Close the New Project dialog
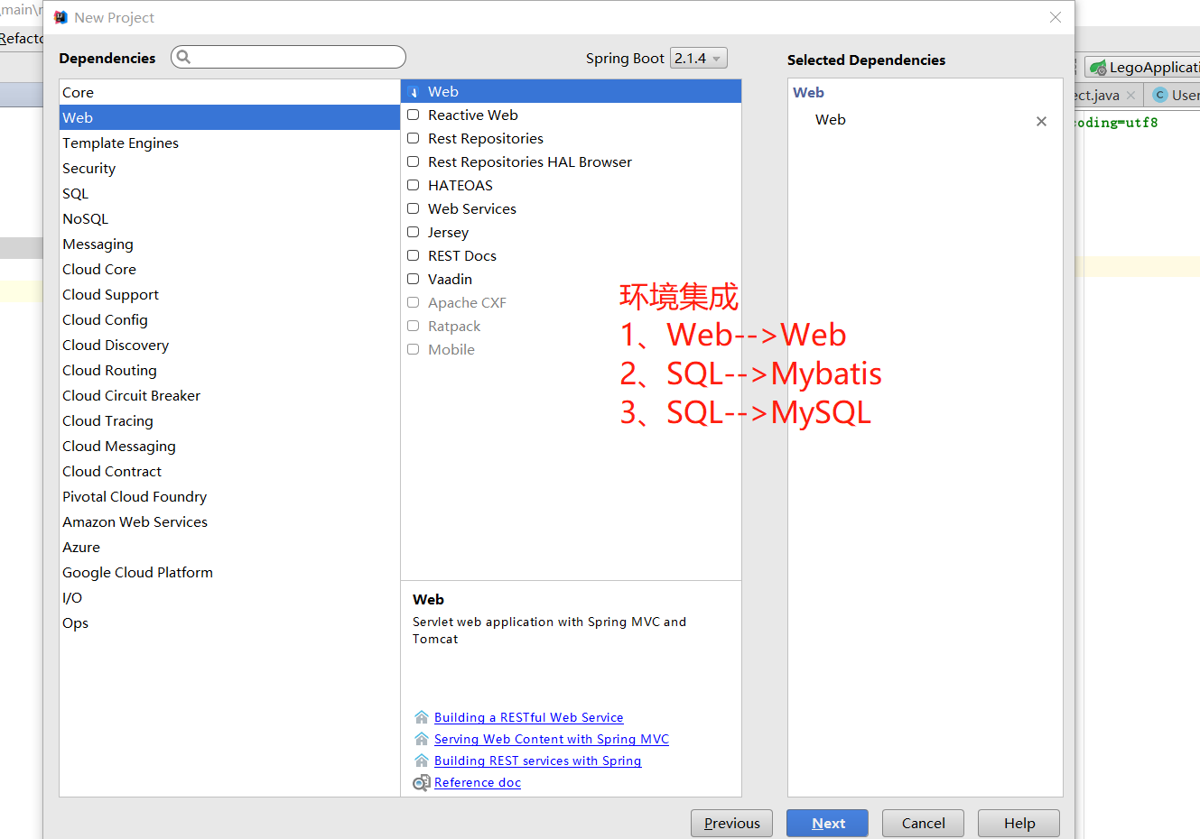The width and height of the screenshot is (1200, 839). [1056, 17]
